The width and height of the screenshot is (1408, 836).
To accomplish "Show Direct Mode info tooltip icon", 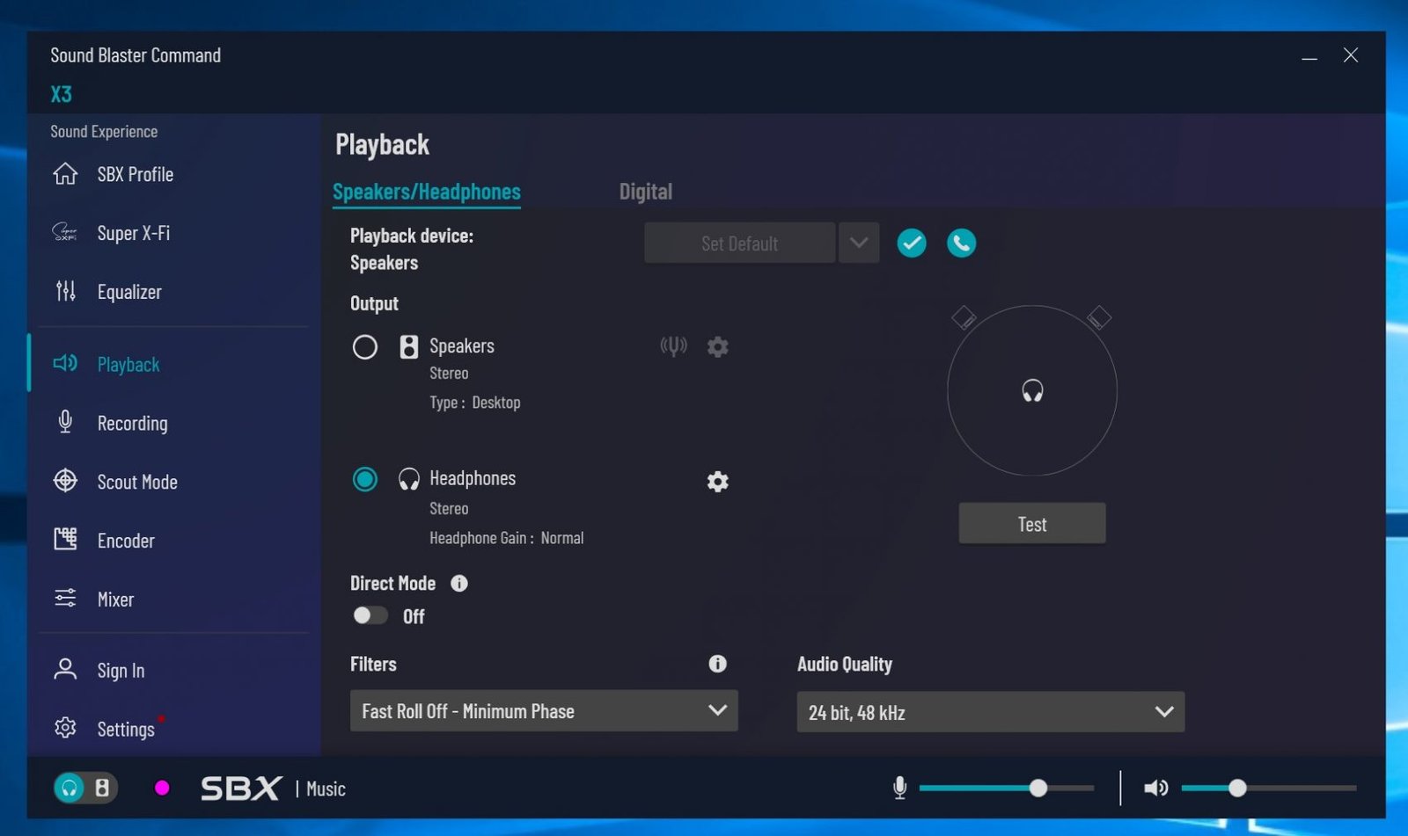I will (459, 583).
